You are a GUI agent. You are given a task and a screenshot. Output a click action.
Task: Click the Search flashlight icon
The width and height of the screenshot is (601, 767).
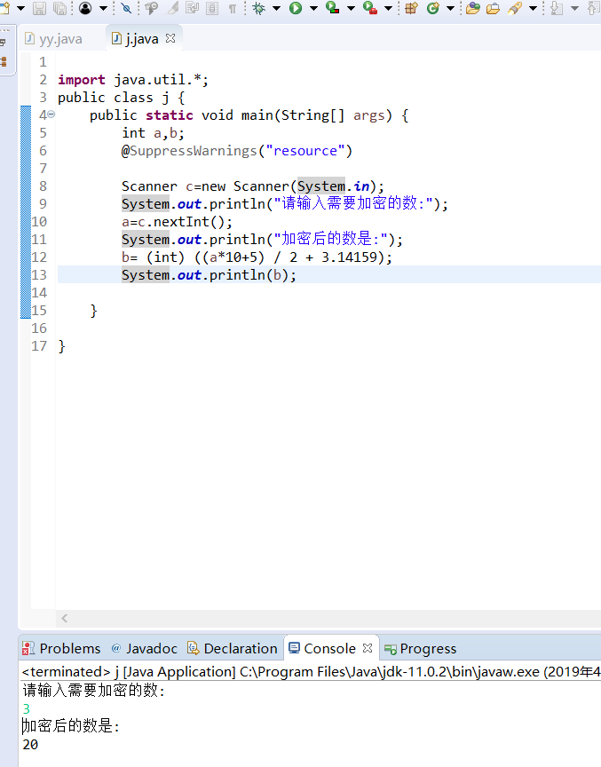[514, 8]
